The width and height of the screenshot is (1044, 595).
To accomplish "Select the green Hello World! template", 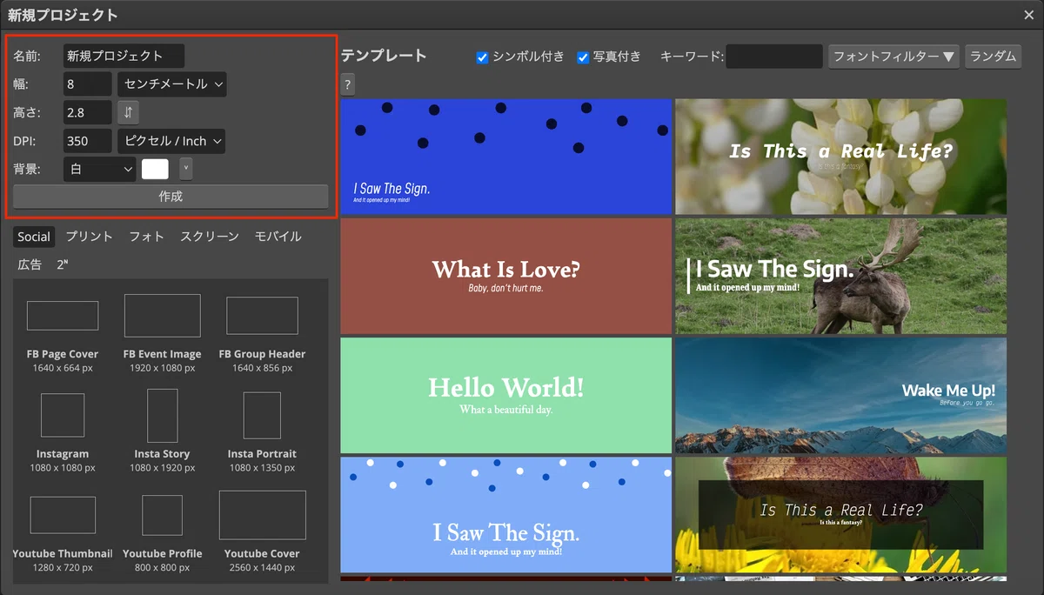I will (506, 396).
